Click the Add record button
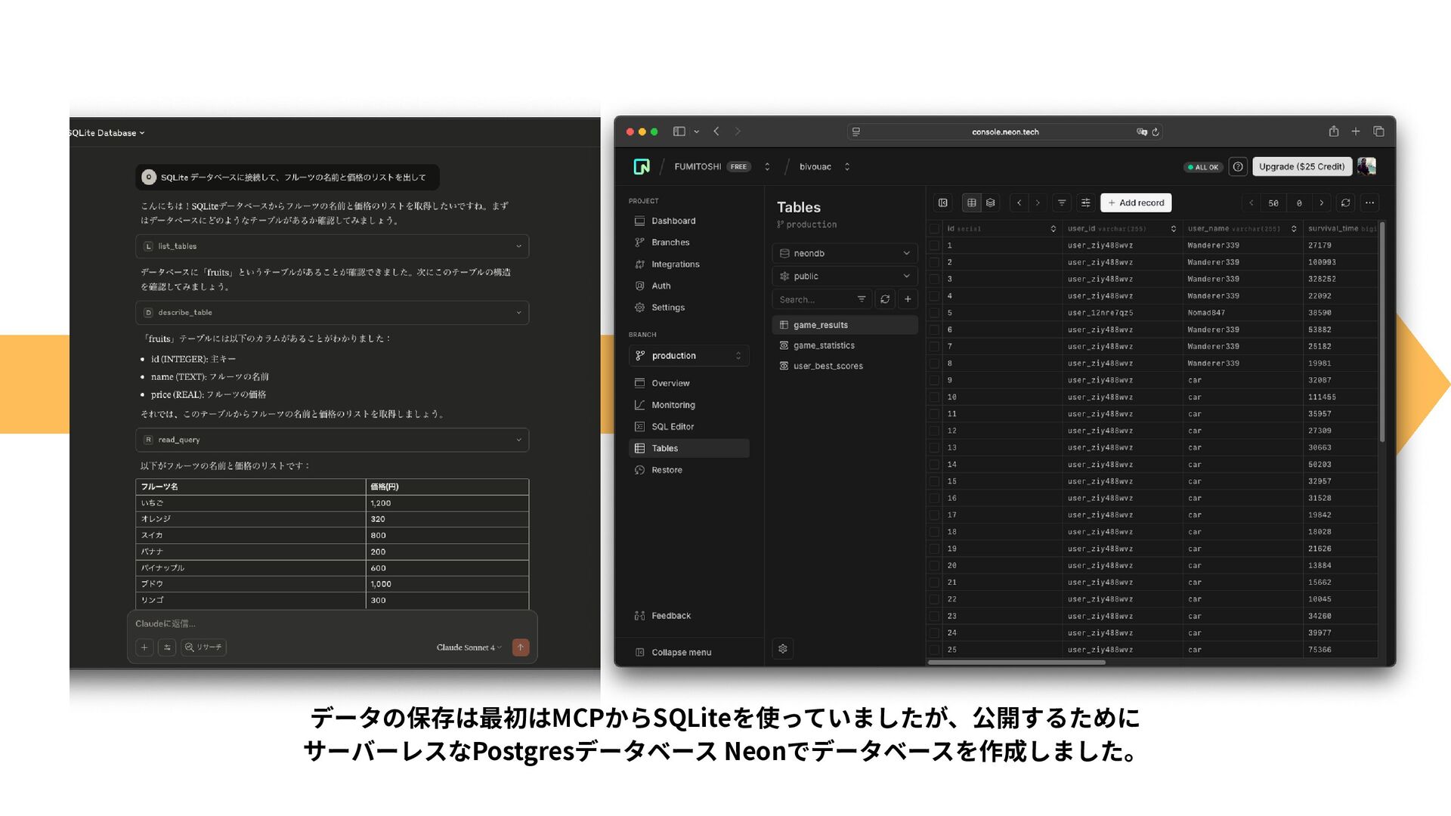The image size is (1451, 816). click(1136, 203)
